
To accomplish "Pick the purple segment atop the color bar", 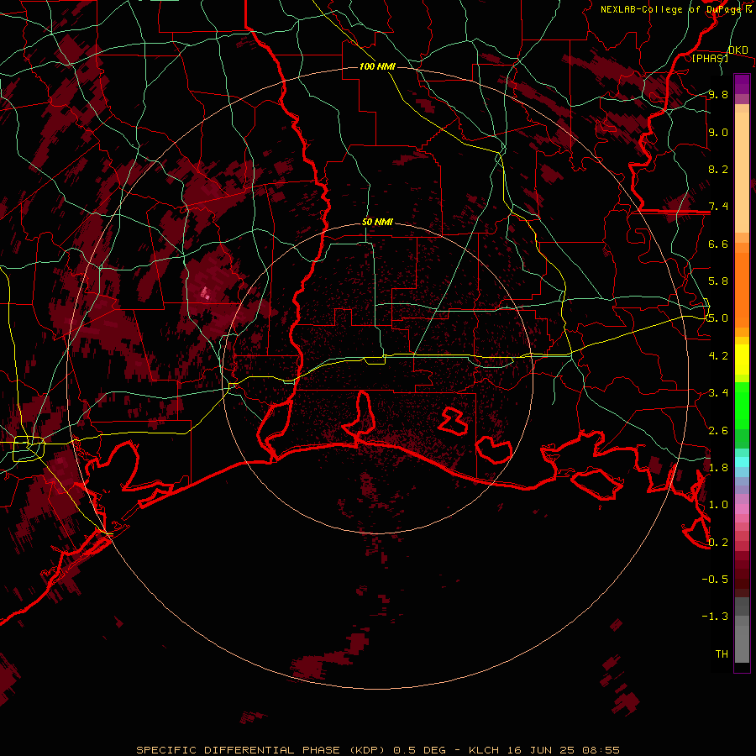I will pos(742,84).
